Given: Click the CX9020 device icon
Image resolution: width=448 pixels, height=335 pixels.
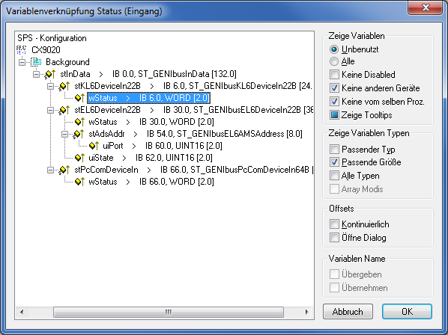Looking at the screenshot, I should (x=21, y=50).
